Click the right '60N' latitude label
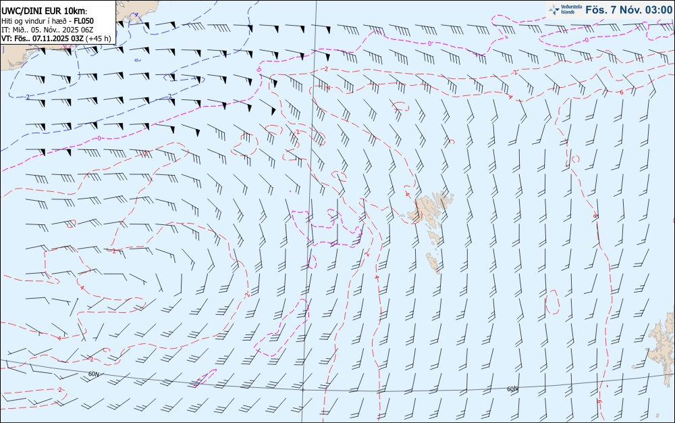The height and width of the screenshot is (423, 675). coord(512,389)
